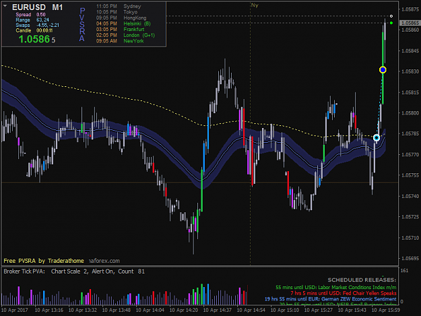Click the small white circle at top dotted line
Image resolution: width=421 pixels, height=316 pixels.
tap(391, 16)
